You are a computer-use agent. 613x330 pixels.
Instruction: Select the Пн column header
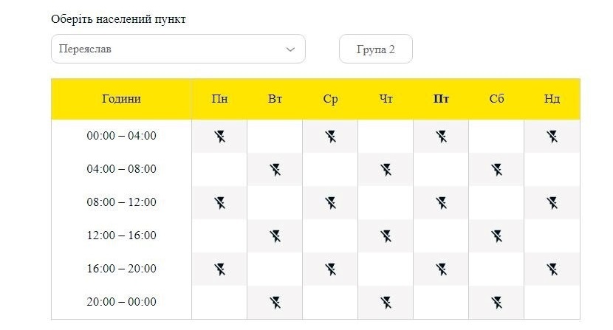pos(219,99)
